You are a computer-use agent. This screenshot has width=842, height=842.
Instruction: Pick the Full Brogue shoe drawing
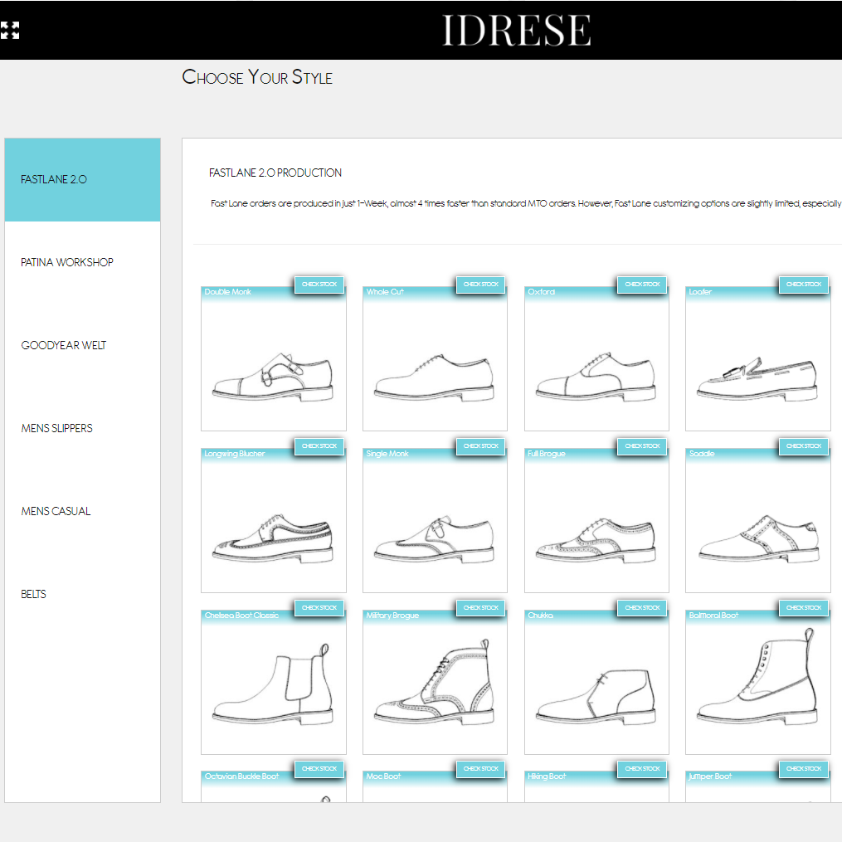[x=596, y=540]
